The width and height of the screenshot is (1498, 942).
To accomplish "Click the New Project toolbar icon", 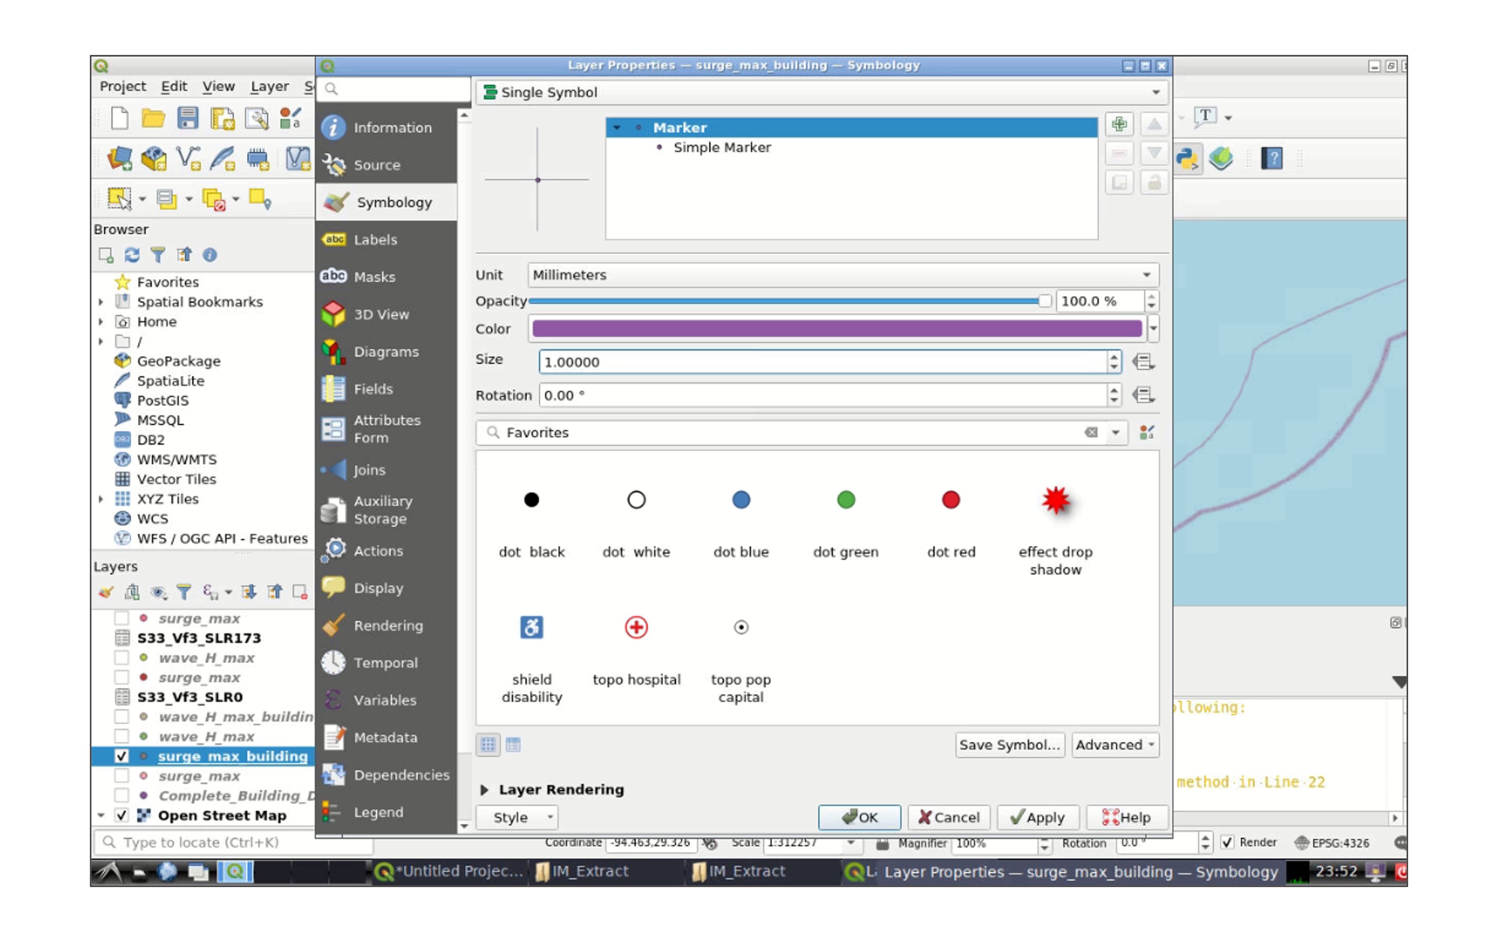I will 119,118.
